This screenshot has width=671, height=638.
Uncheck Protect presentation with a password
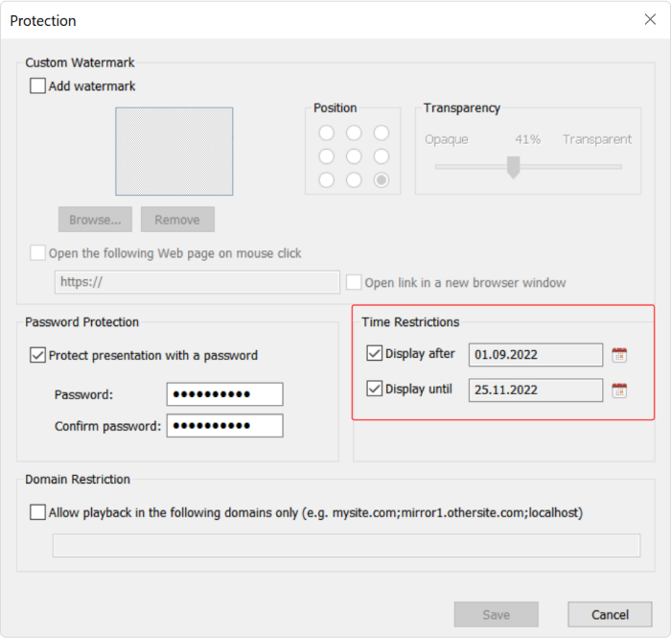[37, 355]
